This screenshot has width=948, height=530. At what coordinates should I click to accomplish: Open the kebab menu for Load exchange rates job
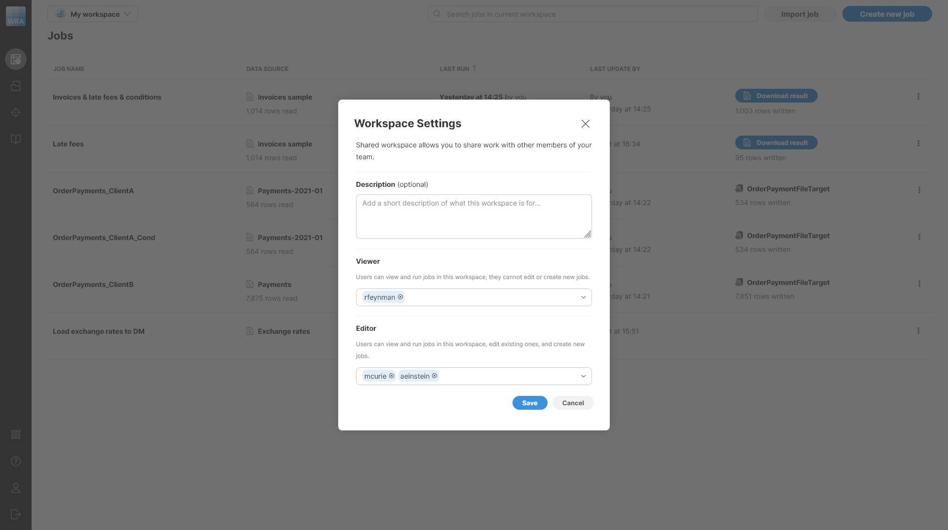pos(918,331)
